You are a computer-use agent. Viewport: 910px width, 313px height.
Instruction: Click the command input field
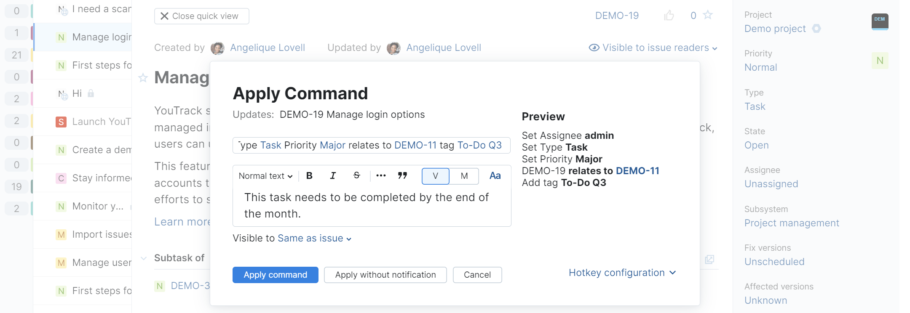pyautogui.click(x=371, y=145)
